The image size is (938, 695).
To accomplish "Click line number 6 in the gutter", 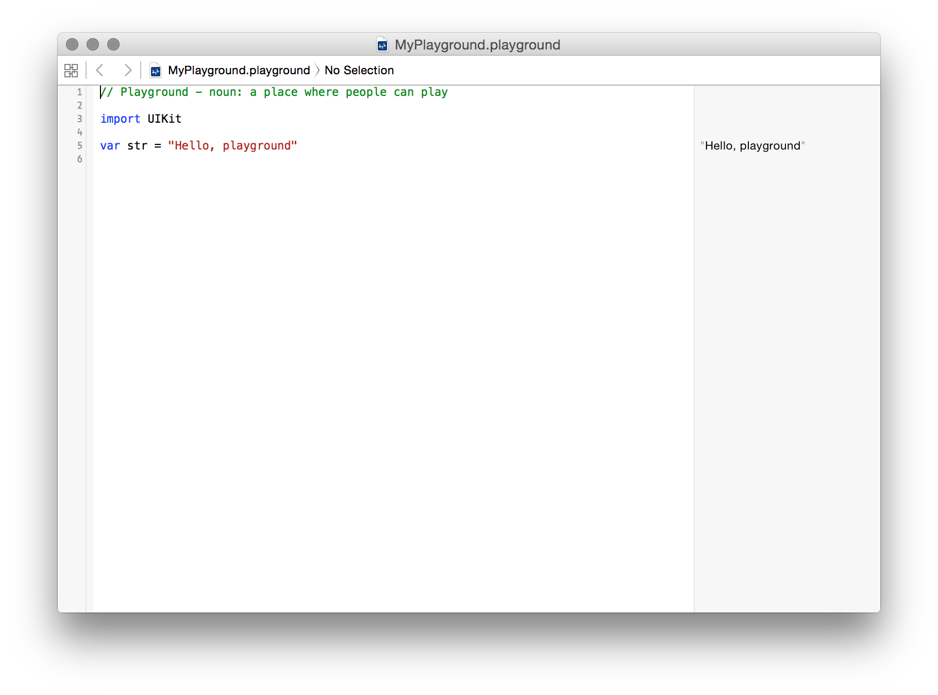I will [x=80, y=159].
